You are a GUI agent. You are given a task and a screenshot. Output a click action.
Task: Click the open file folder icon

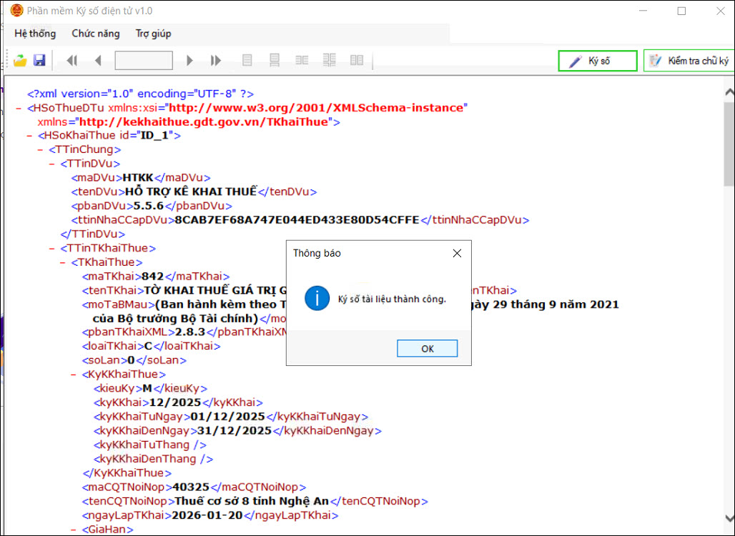click(x=20, y=61)
